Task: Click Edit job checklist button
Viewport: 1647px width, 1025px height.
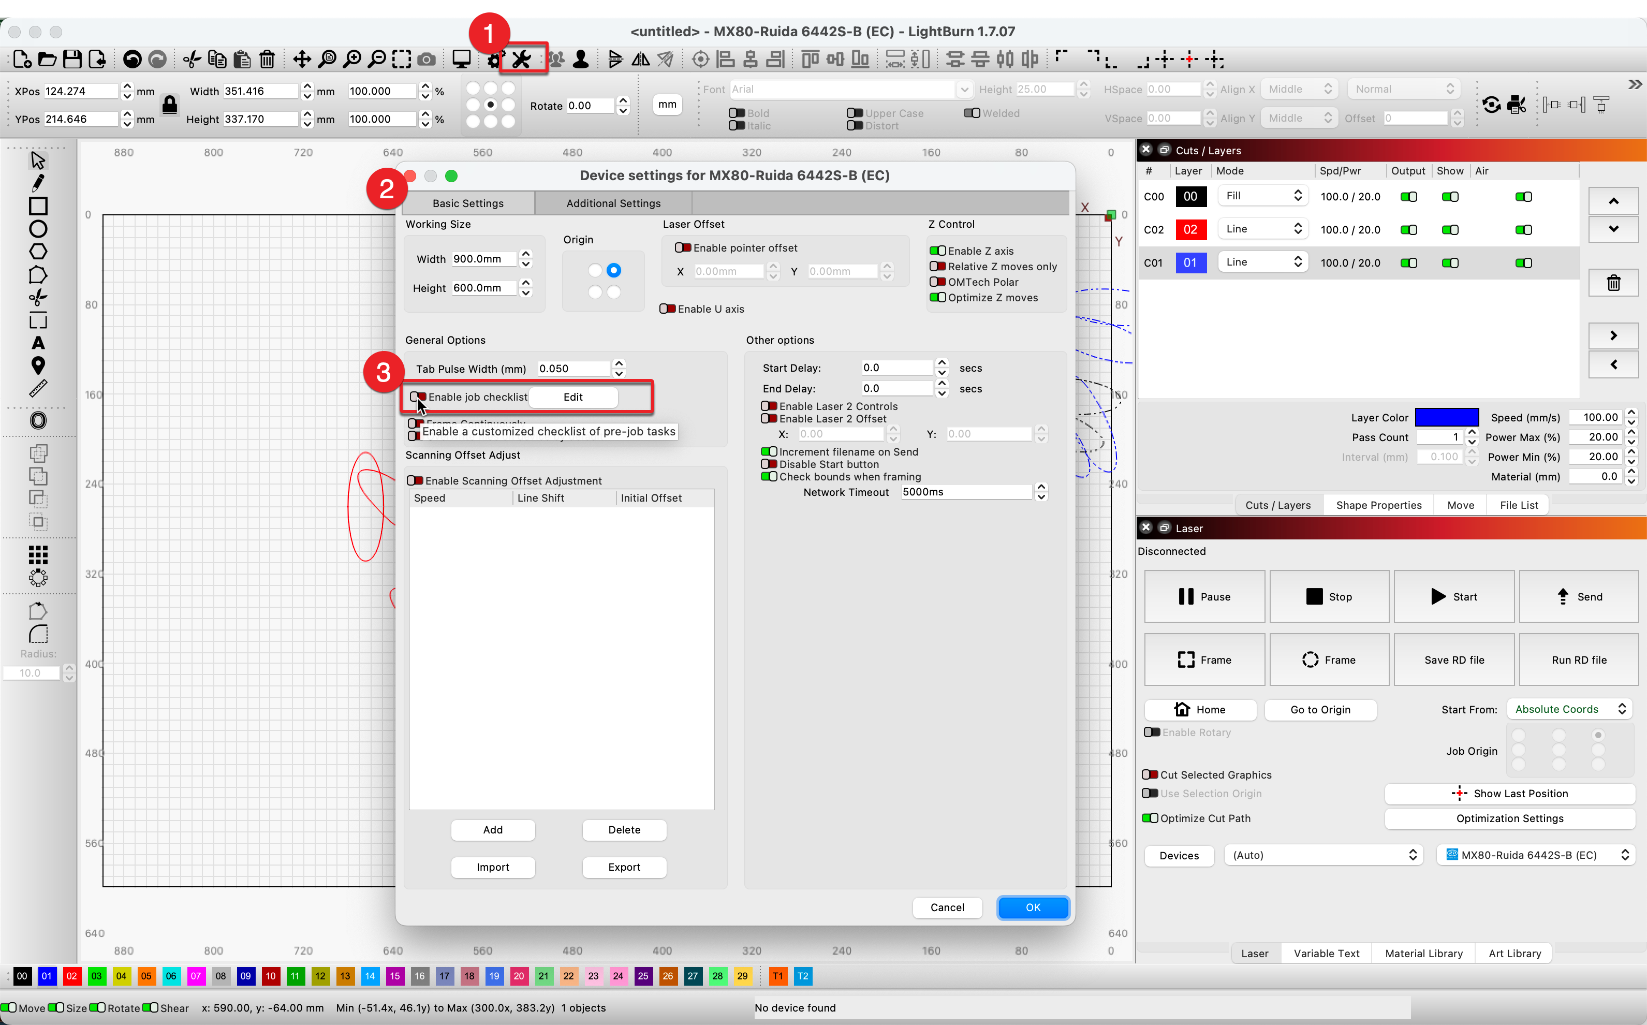Action: 572,397
